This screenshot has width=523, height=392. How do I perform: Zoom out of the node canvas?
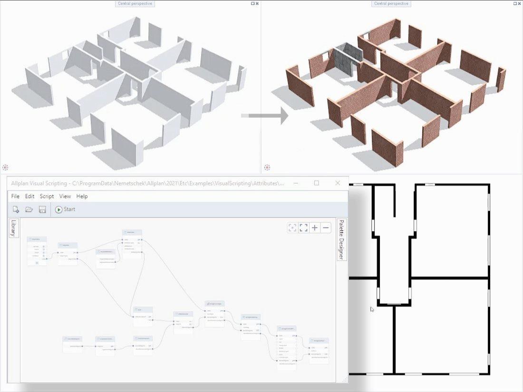coord(325,228)
